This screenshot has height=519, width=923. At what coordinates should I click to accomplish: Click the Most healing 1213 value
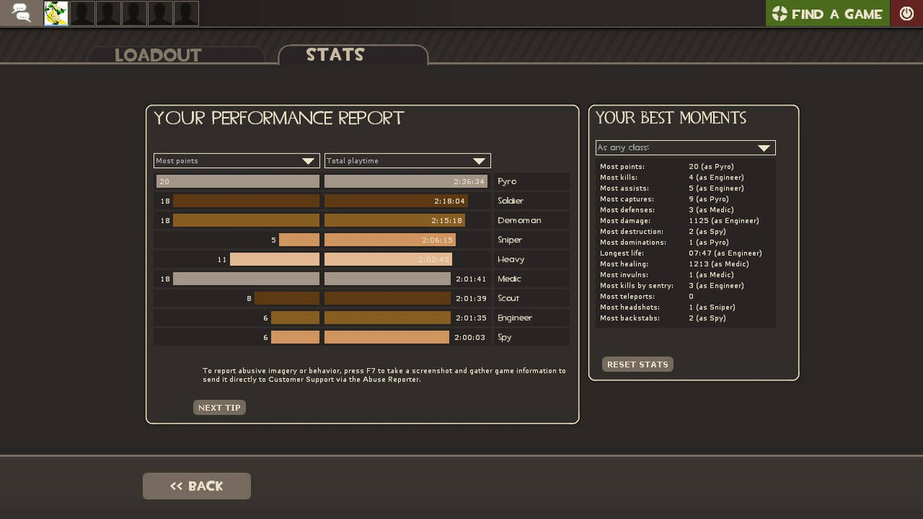(719, 264)
